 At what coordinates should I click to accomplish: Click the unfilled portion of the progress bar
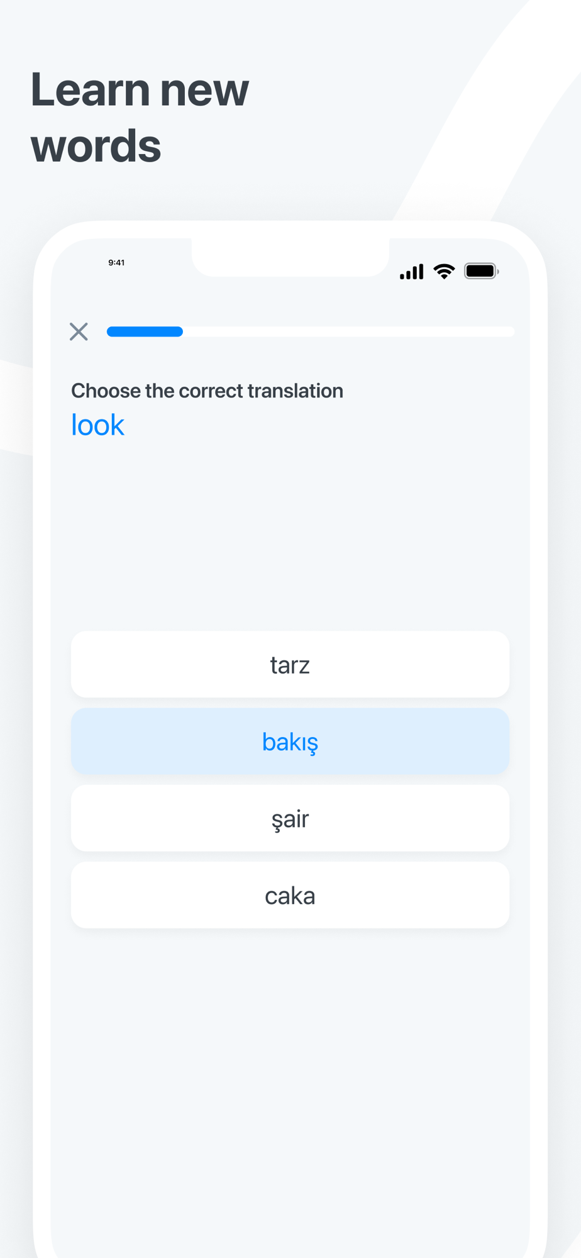(348, 331)
